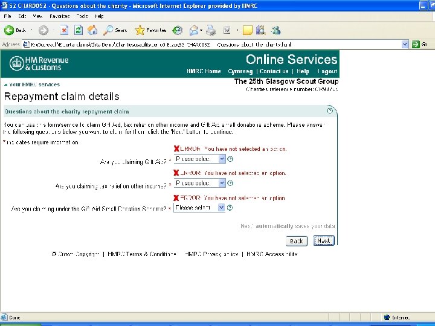Click the History globe icon
Image resolution: width=435 pixels, height=326 pixels.
point(177,30)
